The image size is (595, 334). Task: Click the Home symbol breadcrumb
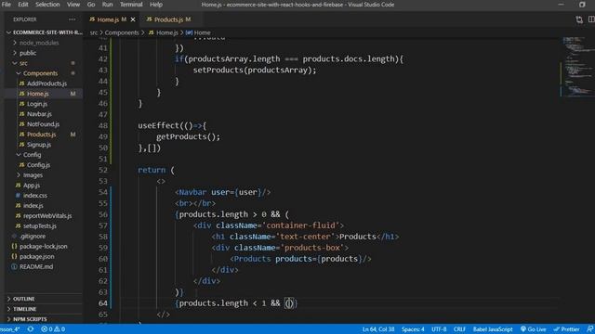pos(198,33)
